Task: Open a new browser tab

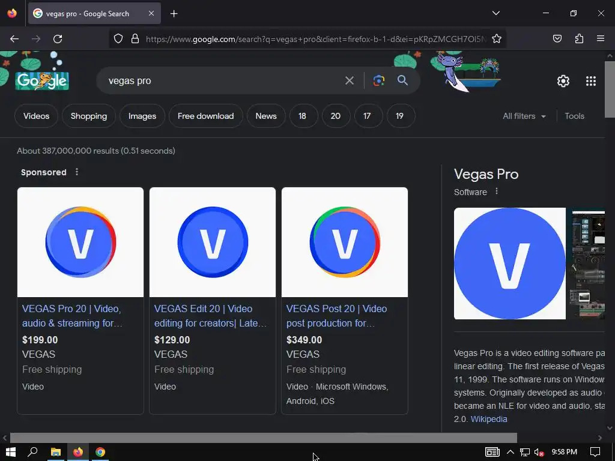Action: 174,14
